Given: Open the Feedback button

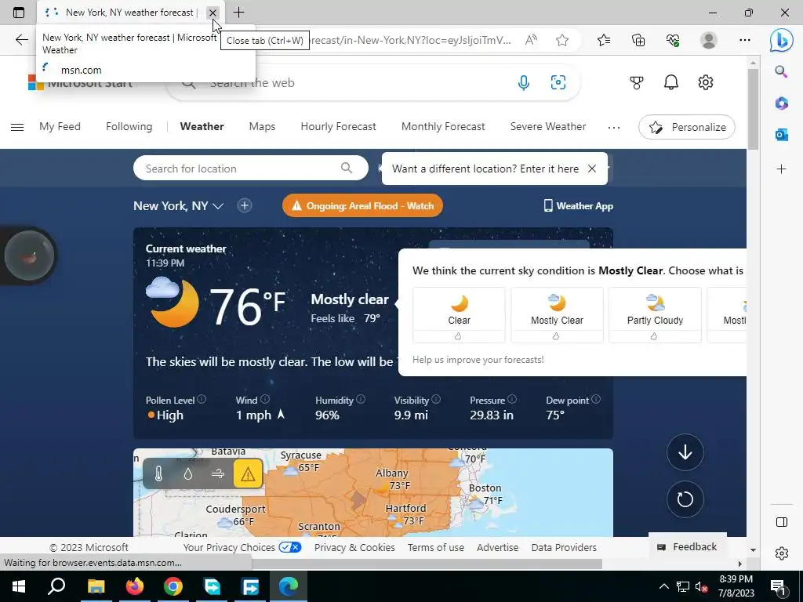Looking at the screenshot, I should click(688, 547).
